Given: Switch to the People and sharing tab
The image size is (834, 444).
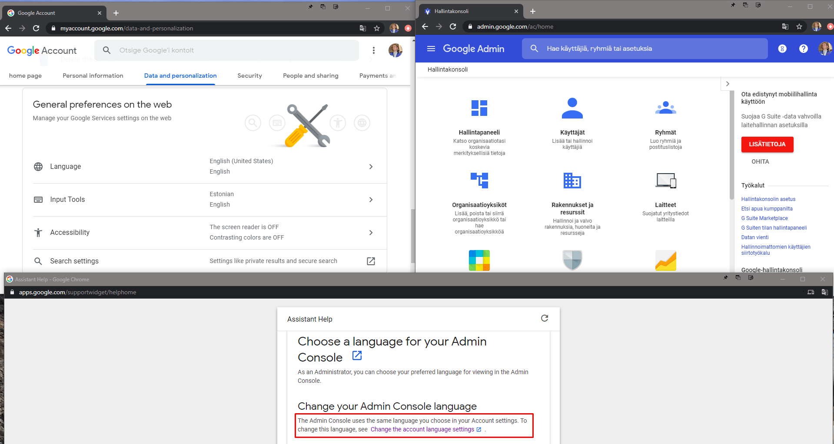Looking at the screenshot, I should (310, 76).
